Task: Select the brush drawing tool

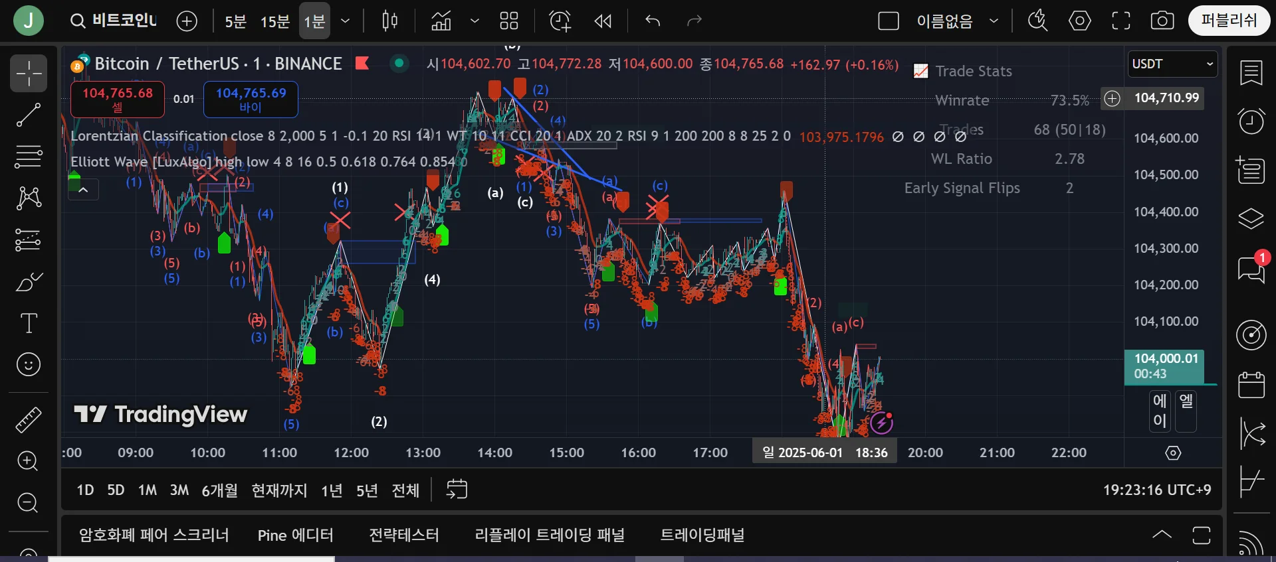Action: [29, 282]
